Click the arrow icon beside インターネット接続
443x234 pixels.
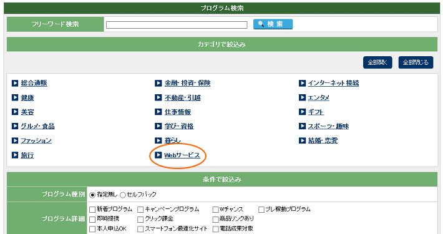point(302,83)
